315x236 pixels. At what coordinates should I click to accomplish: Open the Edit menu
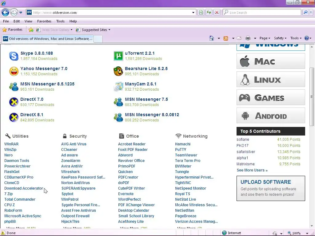pyautogui.click(x=17, y=21)
